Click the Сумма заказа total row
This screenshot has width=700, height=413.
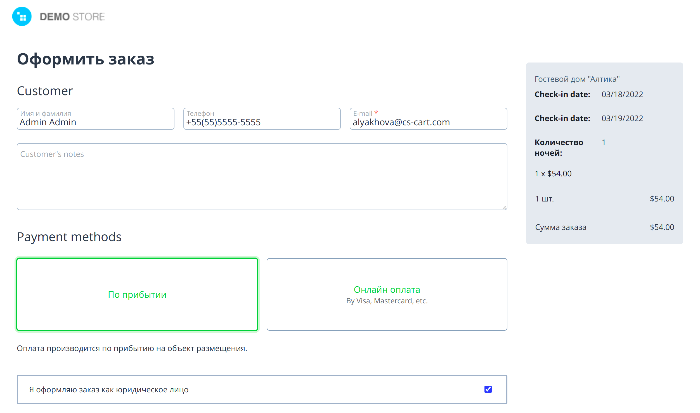tap(604, 227)
